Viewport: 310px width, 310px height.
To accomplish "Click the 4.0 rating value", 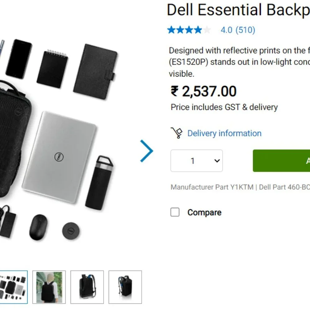I will click(226, 30).
